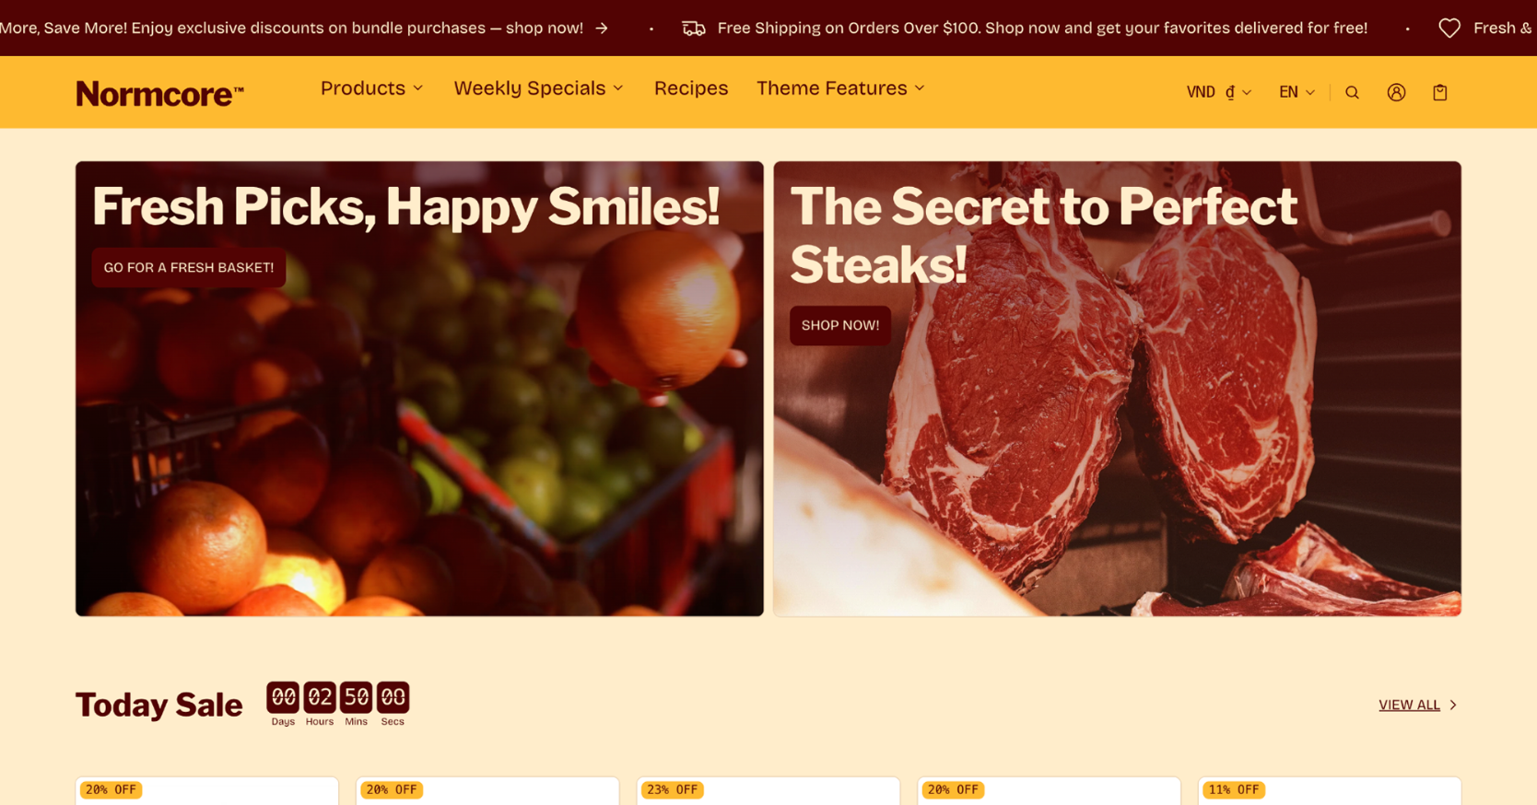Open the View All sale link
The image size is (1537, 805).
click(1409, 705)
